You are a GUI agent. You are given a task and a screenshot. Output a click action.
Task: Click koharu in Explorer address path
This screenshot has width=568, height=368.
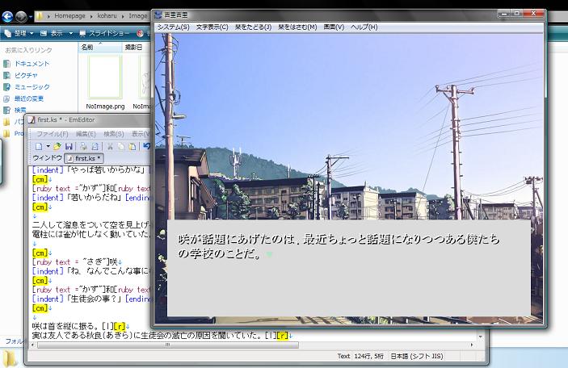(107, 16)
